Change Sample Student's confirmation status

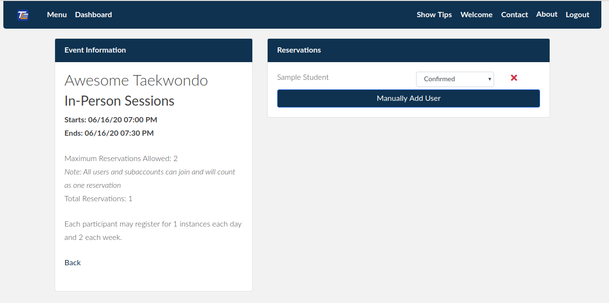tap(454, 79)
